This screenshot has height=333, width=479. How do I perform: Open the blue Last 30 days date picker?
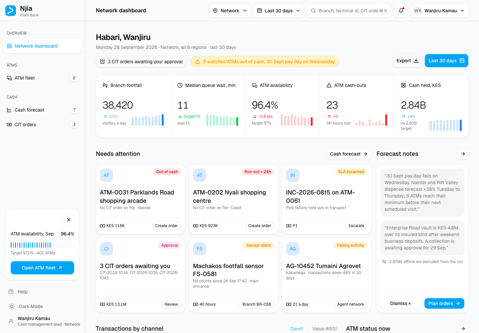click(x=446, y=61)
